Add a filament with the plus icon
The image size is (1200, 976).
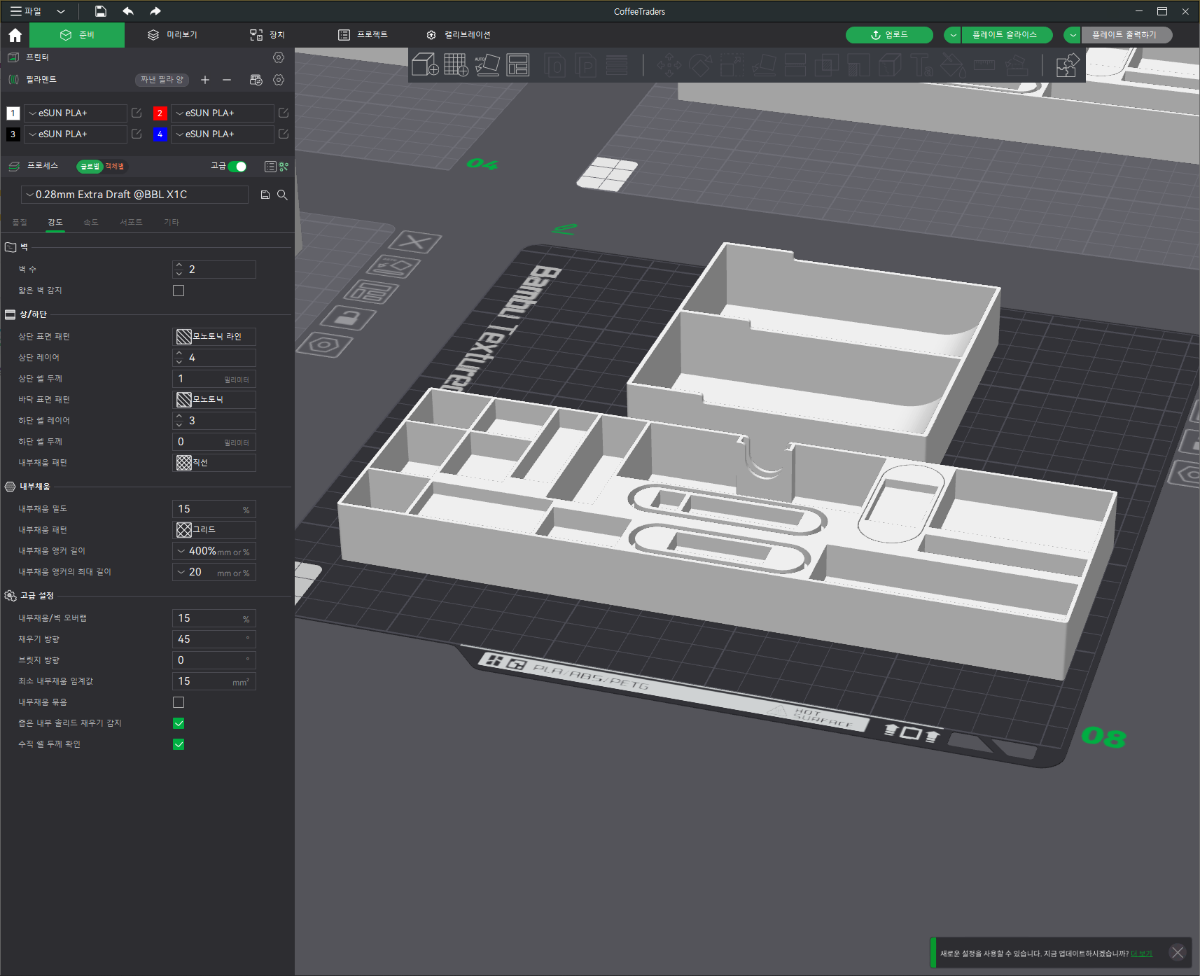pyautogui.click(x=205, y=80)
